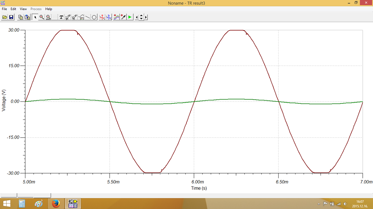Toggle the dotted grid display icon

pyautogui.click(x=55, y=17)
